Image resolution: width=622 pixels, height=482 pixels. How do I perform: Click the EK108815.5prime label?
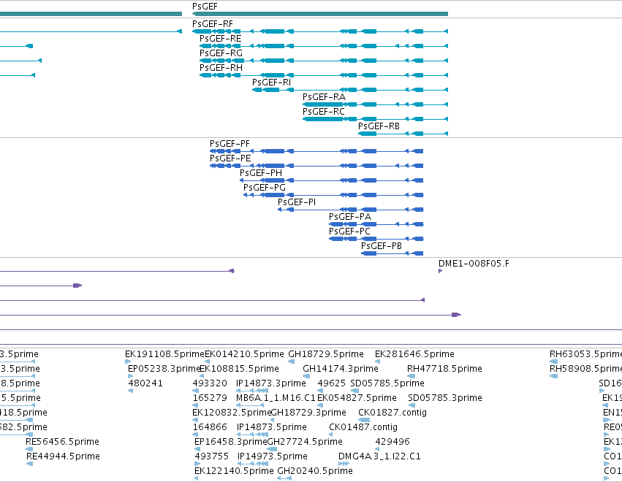239,369
